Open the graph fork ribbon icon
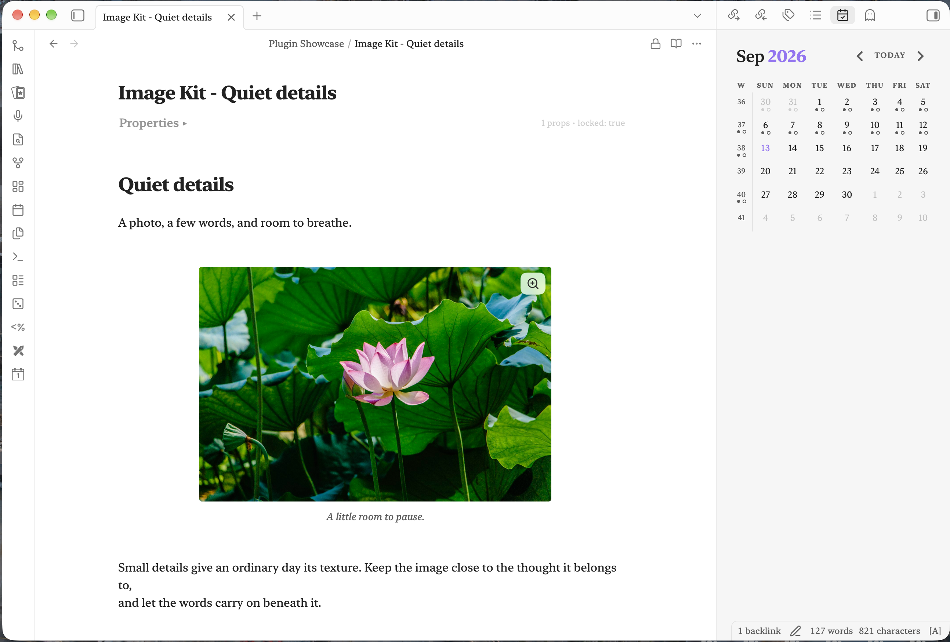The height and width of the screenshot is (642, 950). coord(18,163)
